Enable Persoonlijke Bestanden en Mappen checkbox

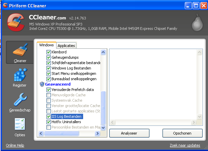tap(48, 127)
